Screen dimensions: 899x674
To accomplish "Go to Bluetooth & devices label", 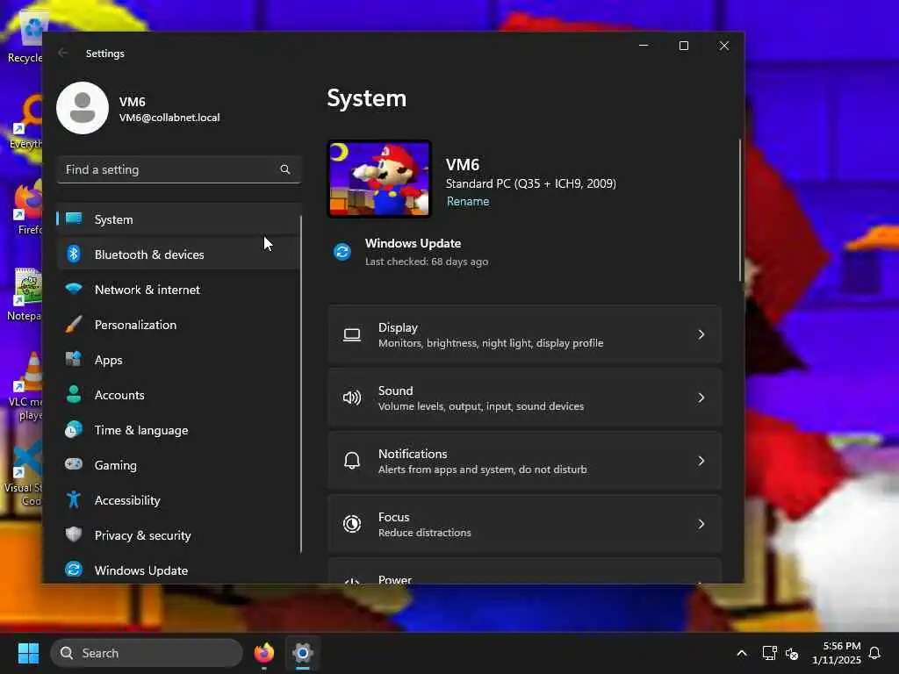I will 149,255.
